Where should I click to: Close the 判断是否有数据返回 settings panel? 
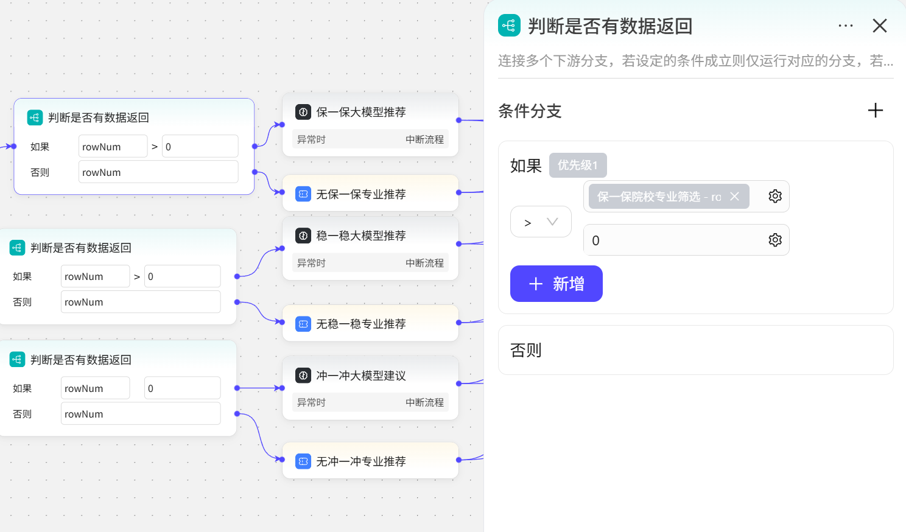pos(879,26)
